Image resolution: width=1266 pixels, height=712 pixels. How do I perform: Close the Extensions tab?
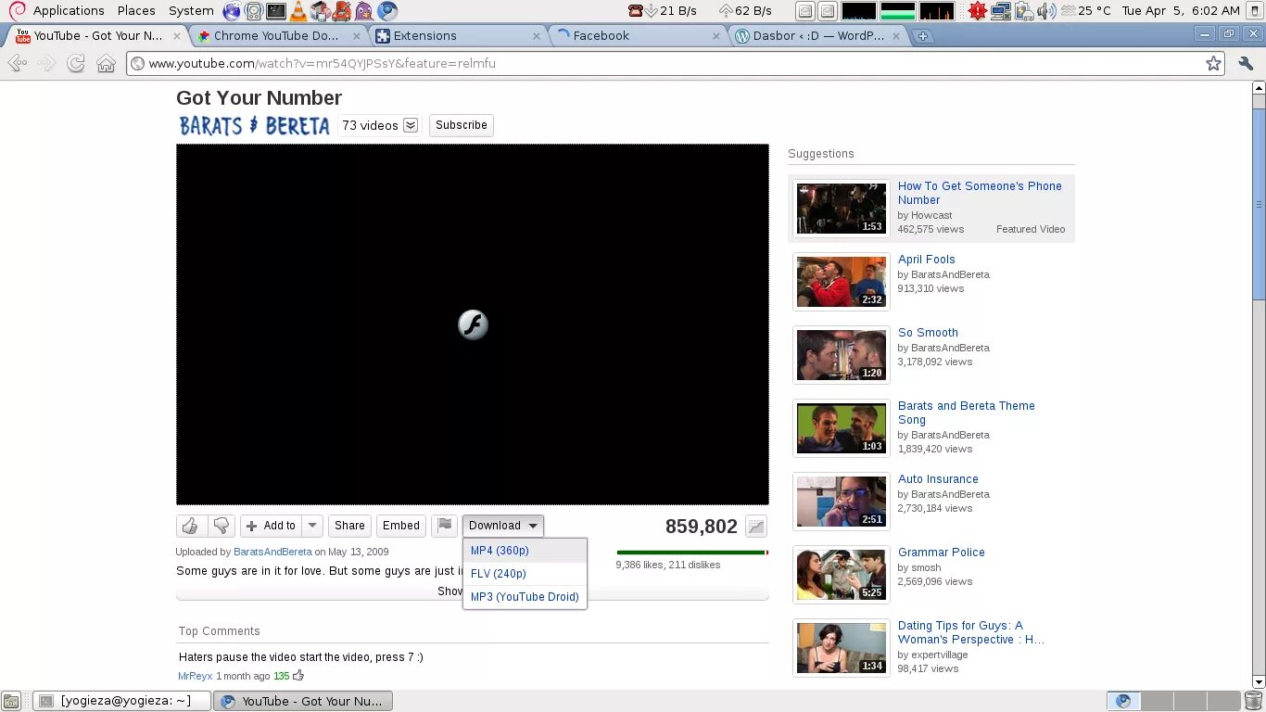536,36
